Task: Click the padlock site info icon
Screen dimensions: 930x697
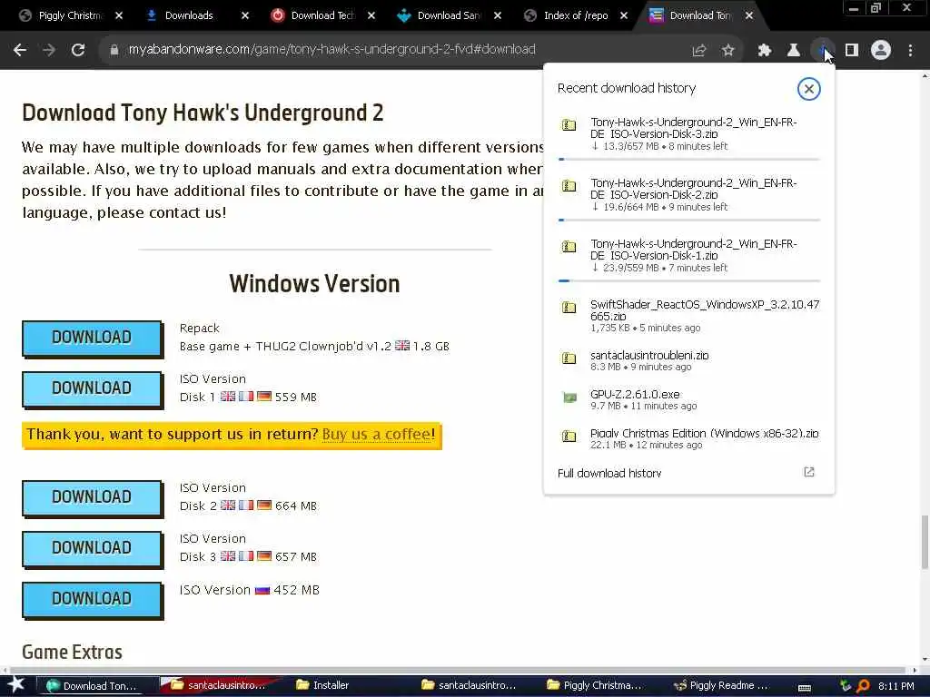Action: point(114,50)
